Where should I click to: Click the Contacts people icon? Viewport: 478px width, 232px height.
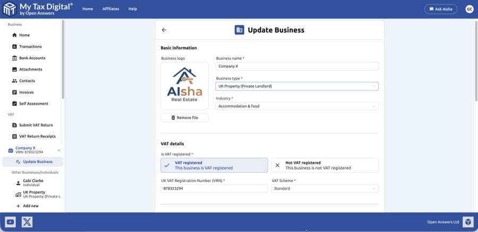[x=14, y=81]
